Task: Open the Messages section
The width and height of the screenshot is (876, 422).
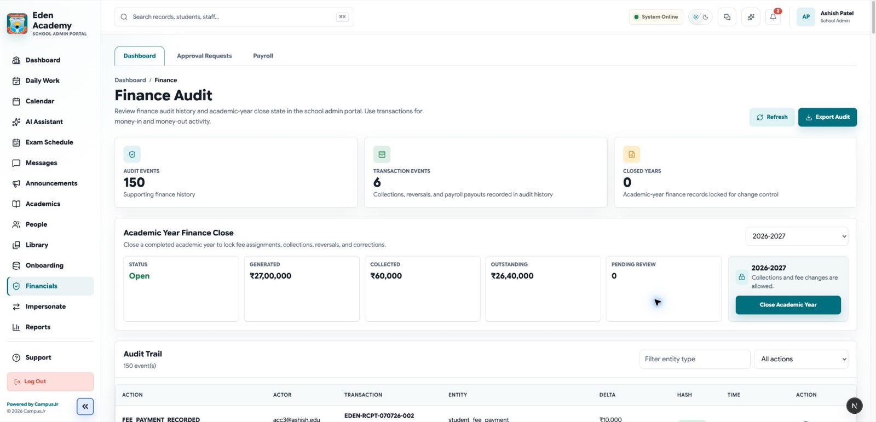Action: [50, 163]
